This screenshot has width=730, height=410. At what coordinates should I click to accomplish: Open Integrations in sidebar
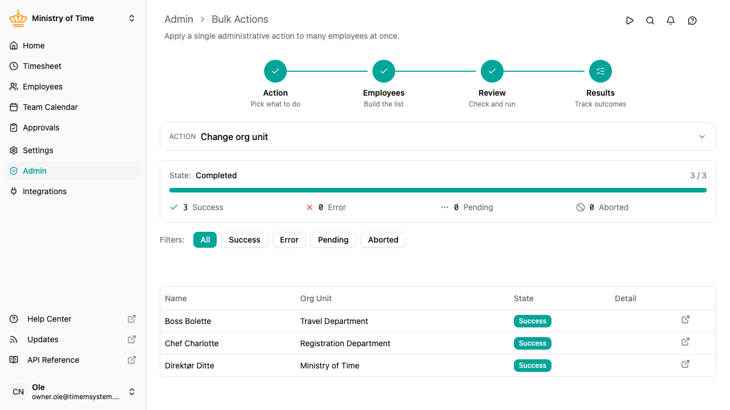point(72,191)
